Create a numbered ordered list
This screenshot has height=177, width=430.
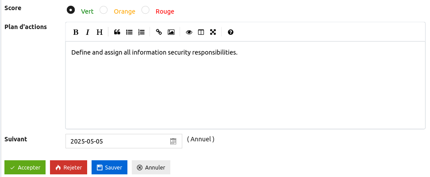tap(141, 32)
